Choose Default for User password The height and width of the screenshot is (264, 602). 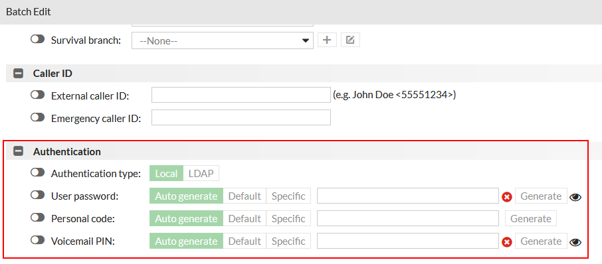tap(245, 196)
